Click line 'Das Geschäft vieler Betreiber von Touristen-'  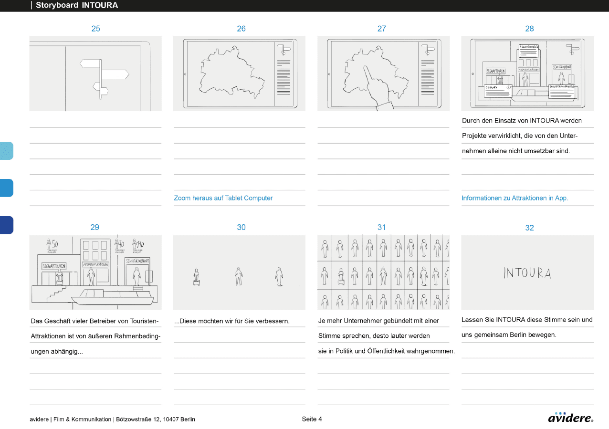94,321
